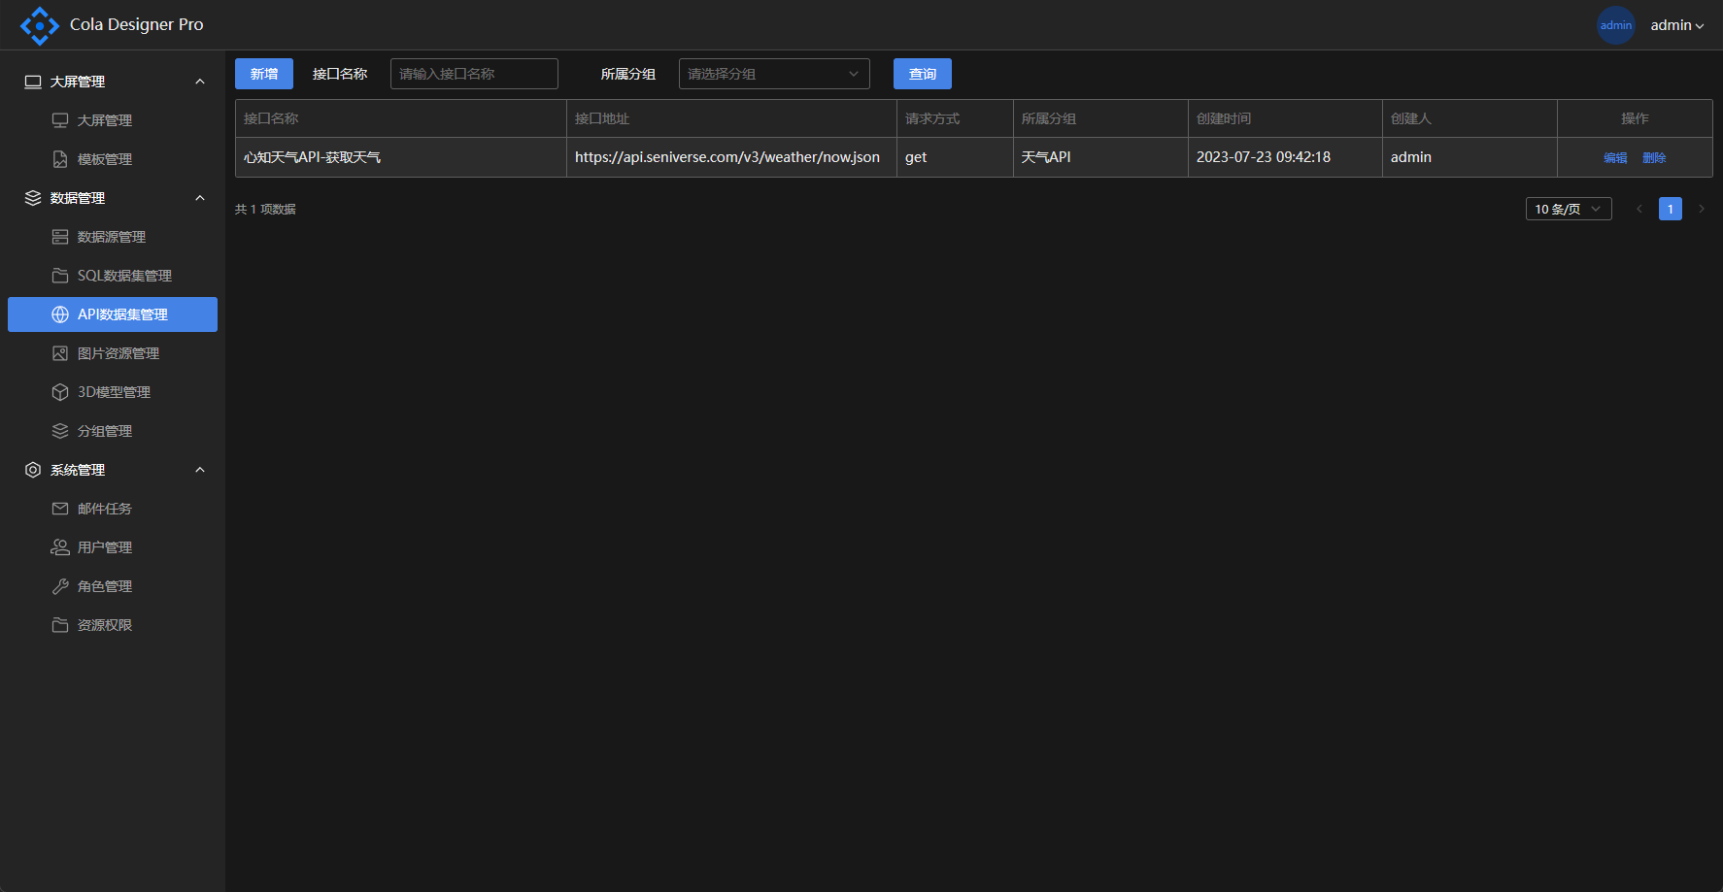Viewport: 1723px width, 892px height.
Task: Click the mail icon beside 邮件任务
Action: point(60,509)
